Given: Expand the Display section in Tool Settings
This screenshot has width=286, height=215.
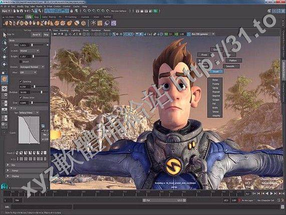Looking at the screenshot, I should point(8,176).
